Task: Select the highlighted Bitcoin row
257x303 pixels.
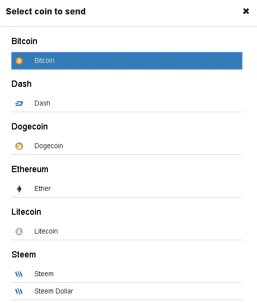Action: tap(127, 61)
